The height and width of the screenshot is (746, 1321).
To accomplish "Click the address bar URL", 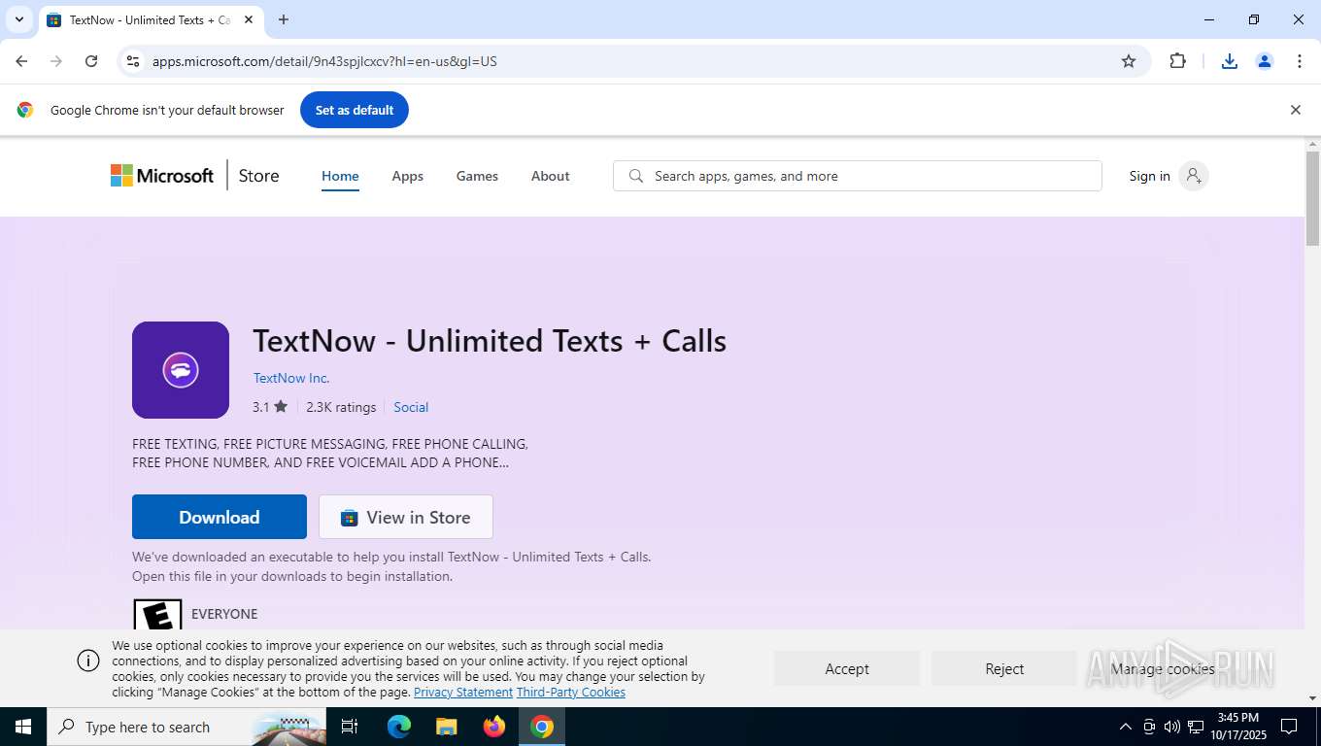I will [324, 61].
